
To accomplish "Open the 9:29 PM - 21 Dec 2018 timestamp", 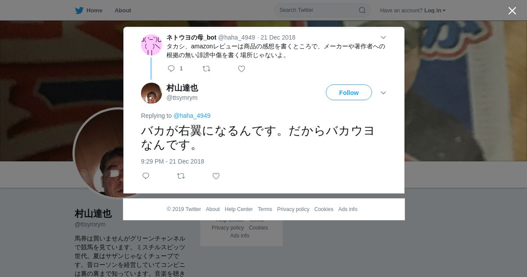I will click(x=173, y=161).
